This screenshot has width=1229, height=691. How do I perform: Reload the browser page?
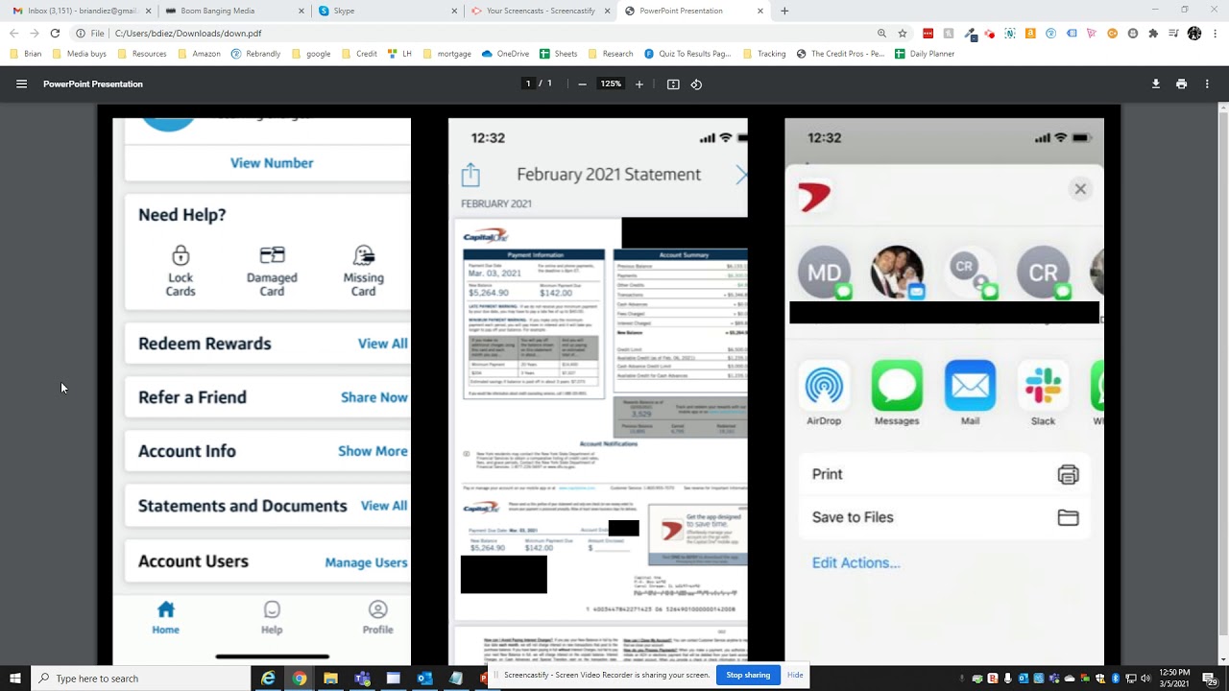pyautogui.click(x=55, y=33)
